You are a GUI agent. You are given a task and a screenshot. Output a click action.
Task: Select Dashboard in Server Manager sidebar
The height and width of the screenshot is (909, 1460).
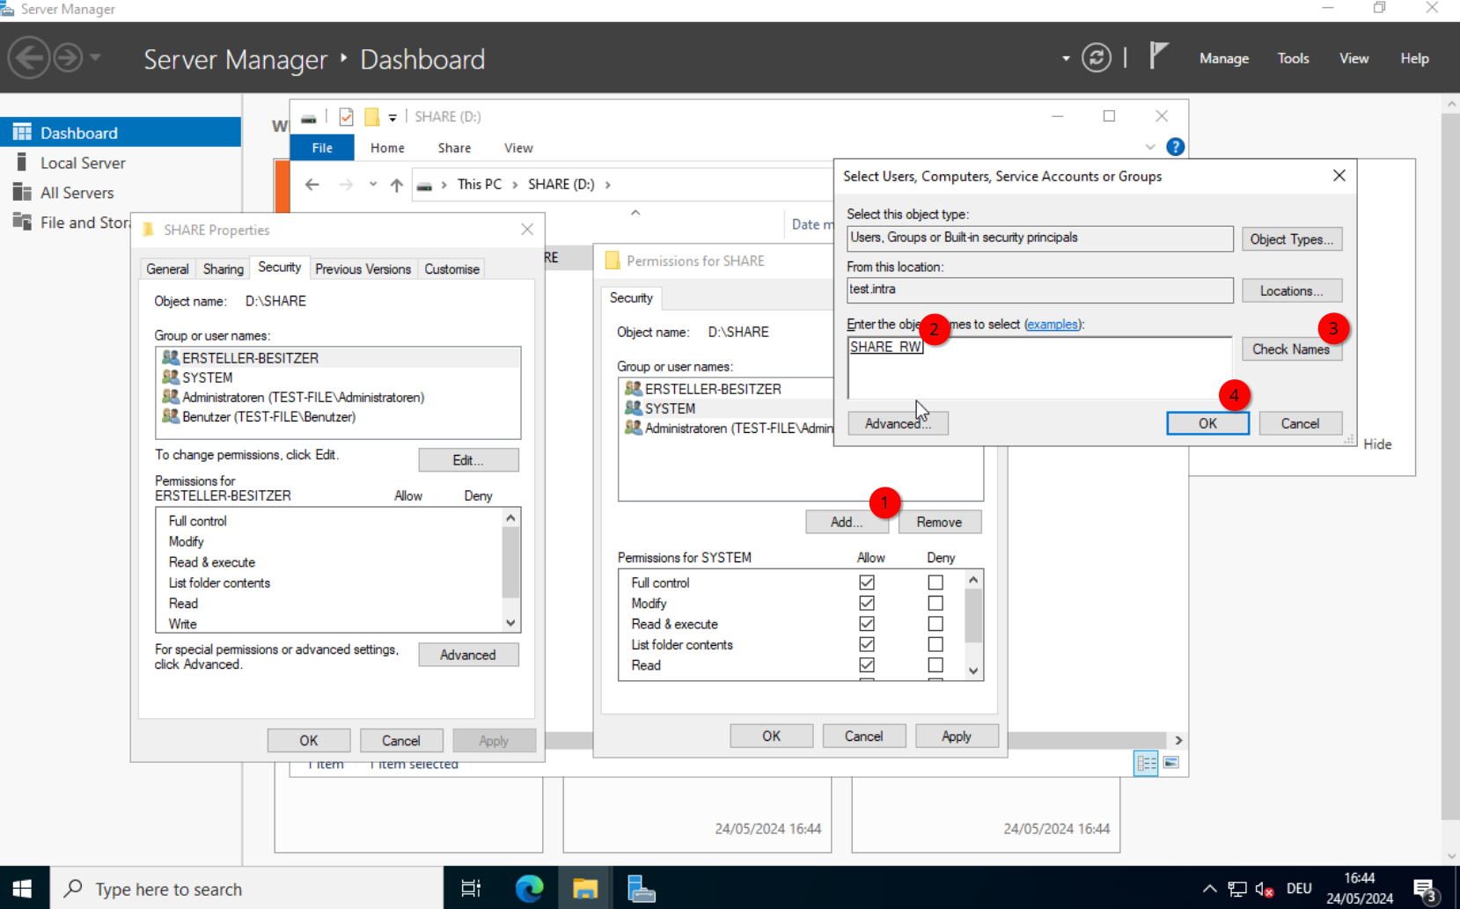[x=121, y=132]
